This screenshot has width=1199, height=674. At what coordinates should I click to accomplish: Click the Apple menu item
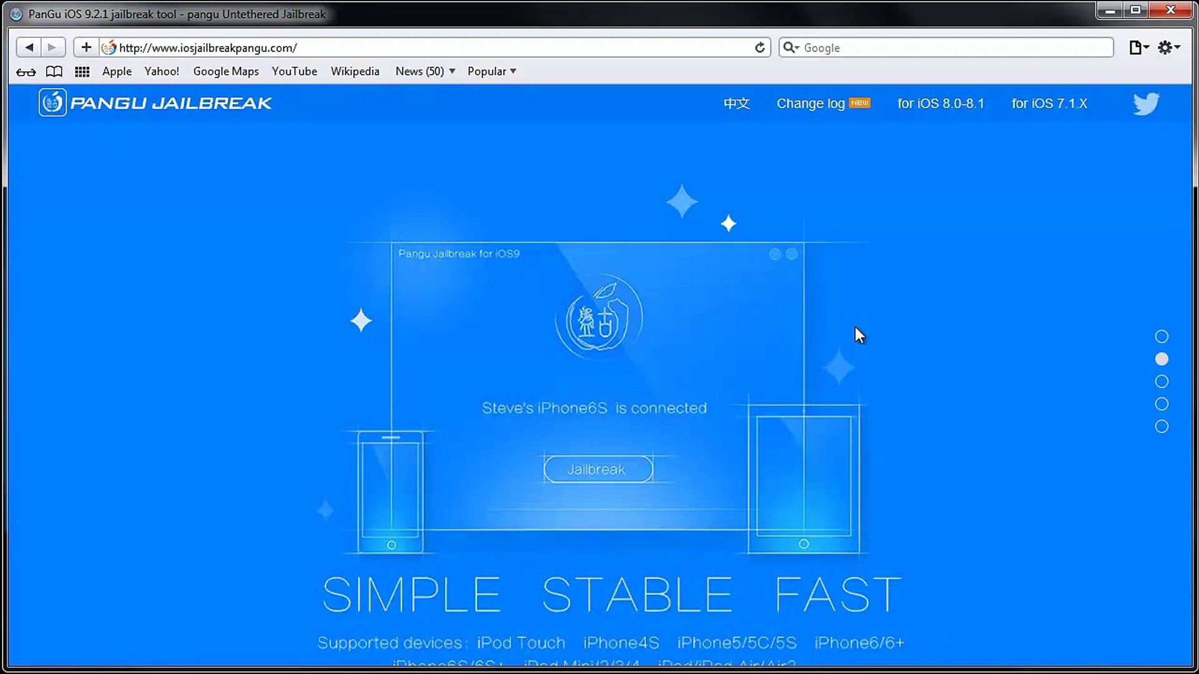[x=117, y=72]
